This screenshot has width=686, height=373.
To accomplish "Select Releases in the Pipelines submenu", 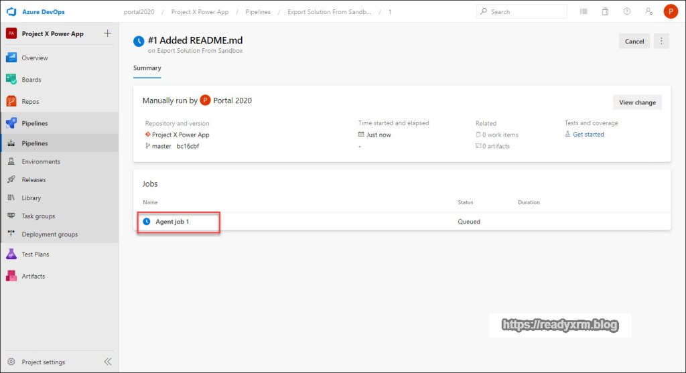I will tap(33, 179).
